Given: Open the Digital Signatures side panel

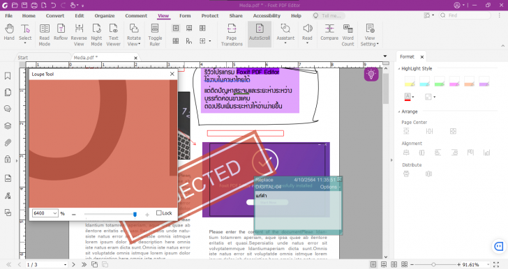Looking at the screenshot, I should (x=8, y=196).
